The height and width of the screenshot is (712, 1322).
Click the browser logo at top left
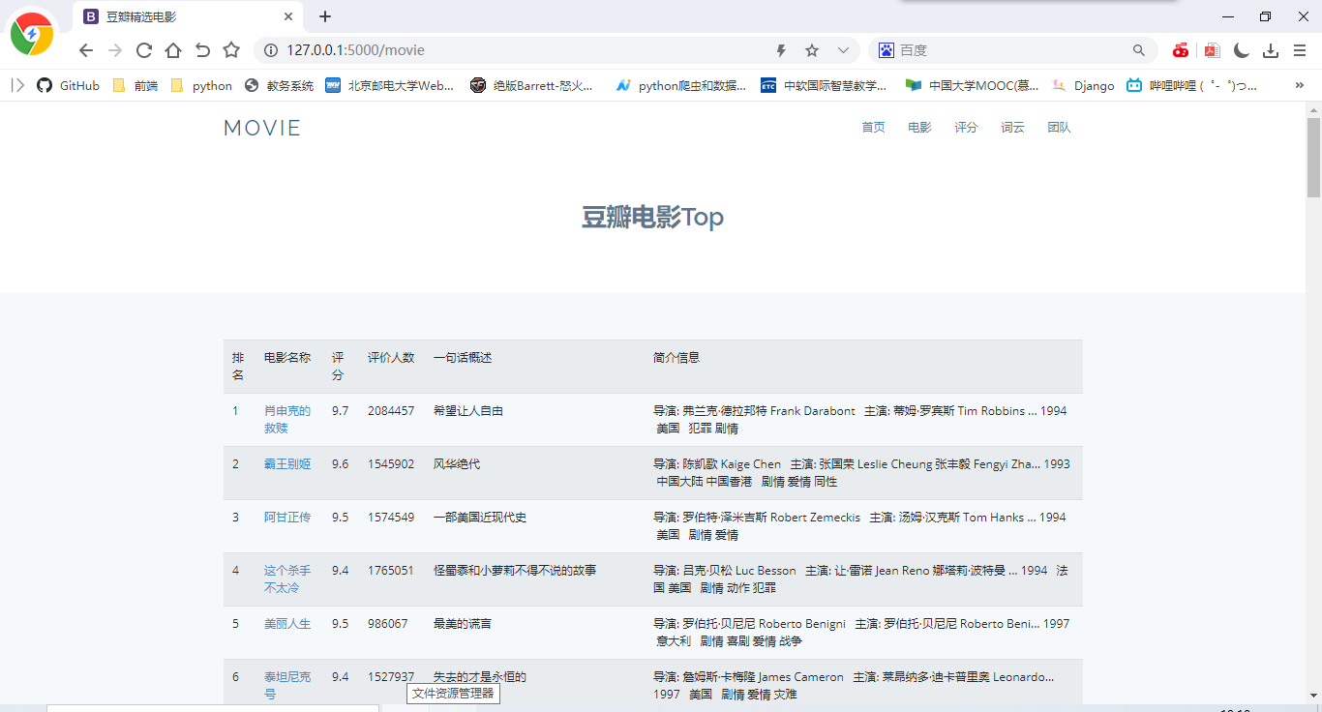pyautogui.click(x=32, y=34)
